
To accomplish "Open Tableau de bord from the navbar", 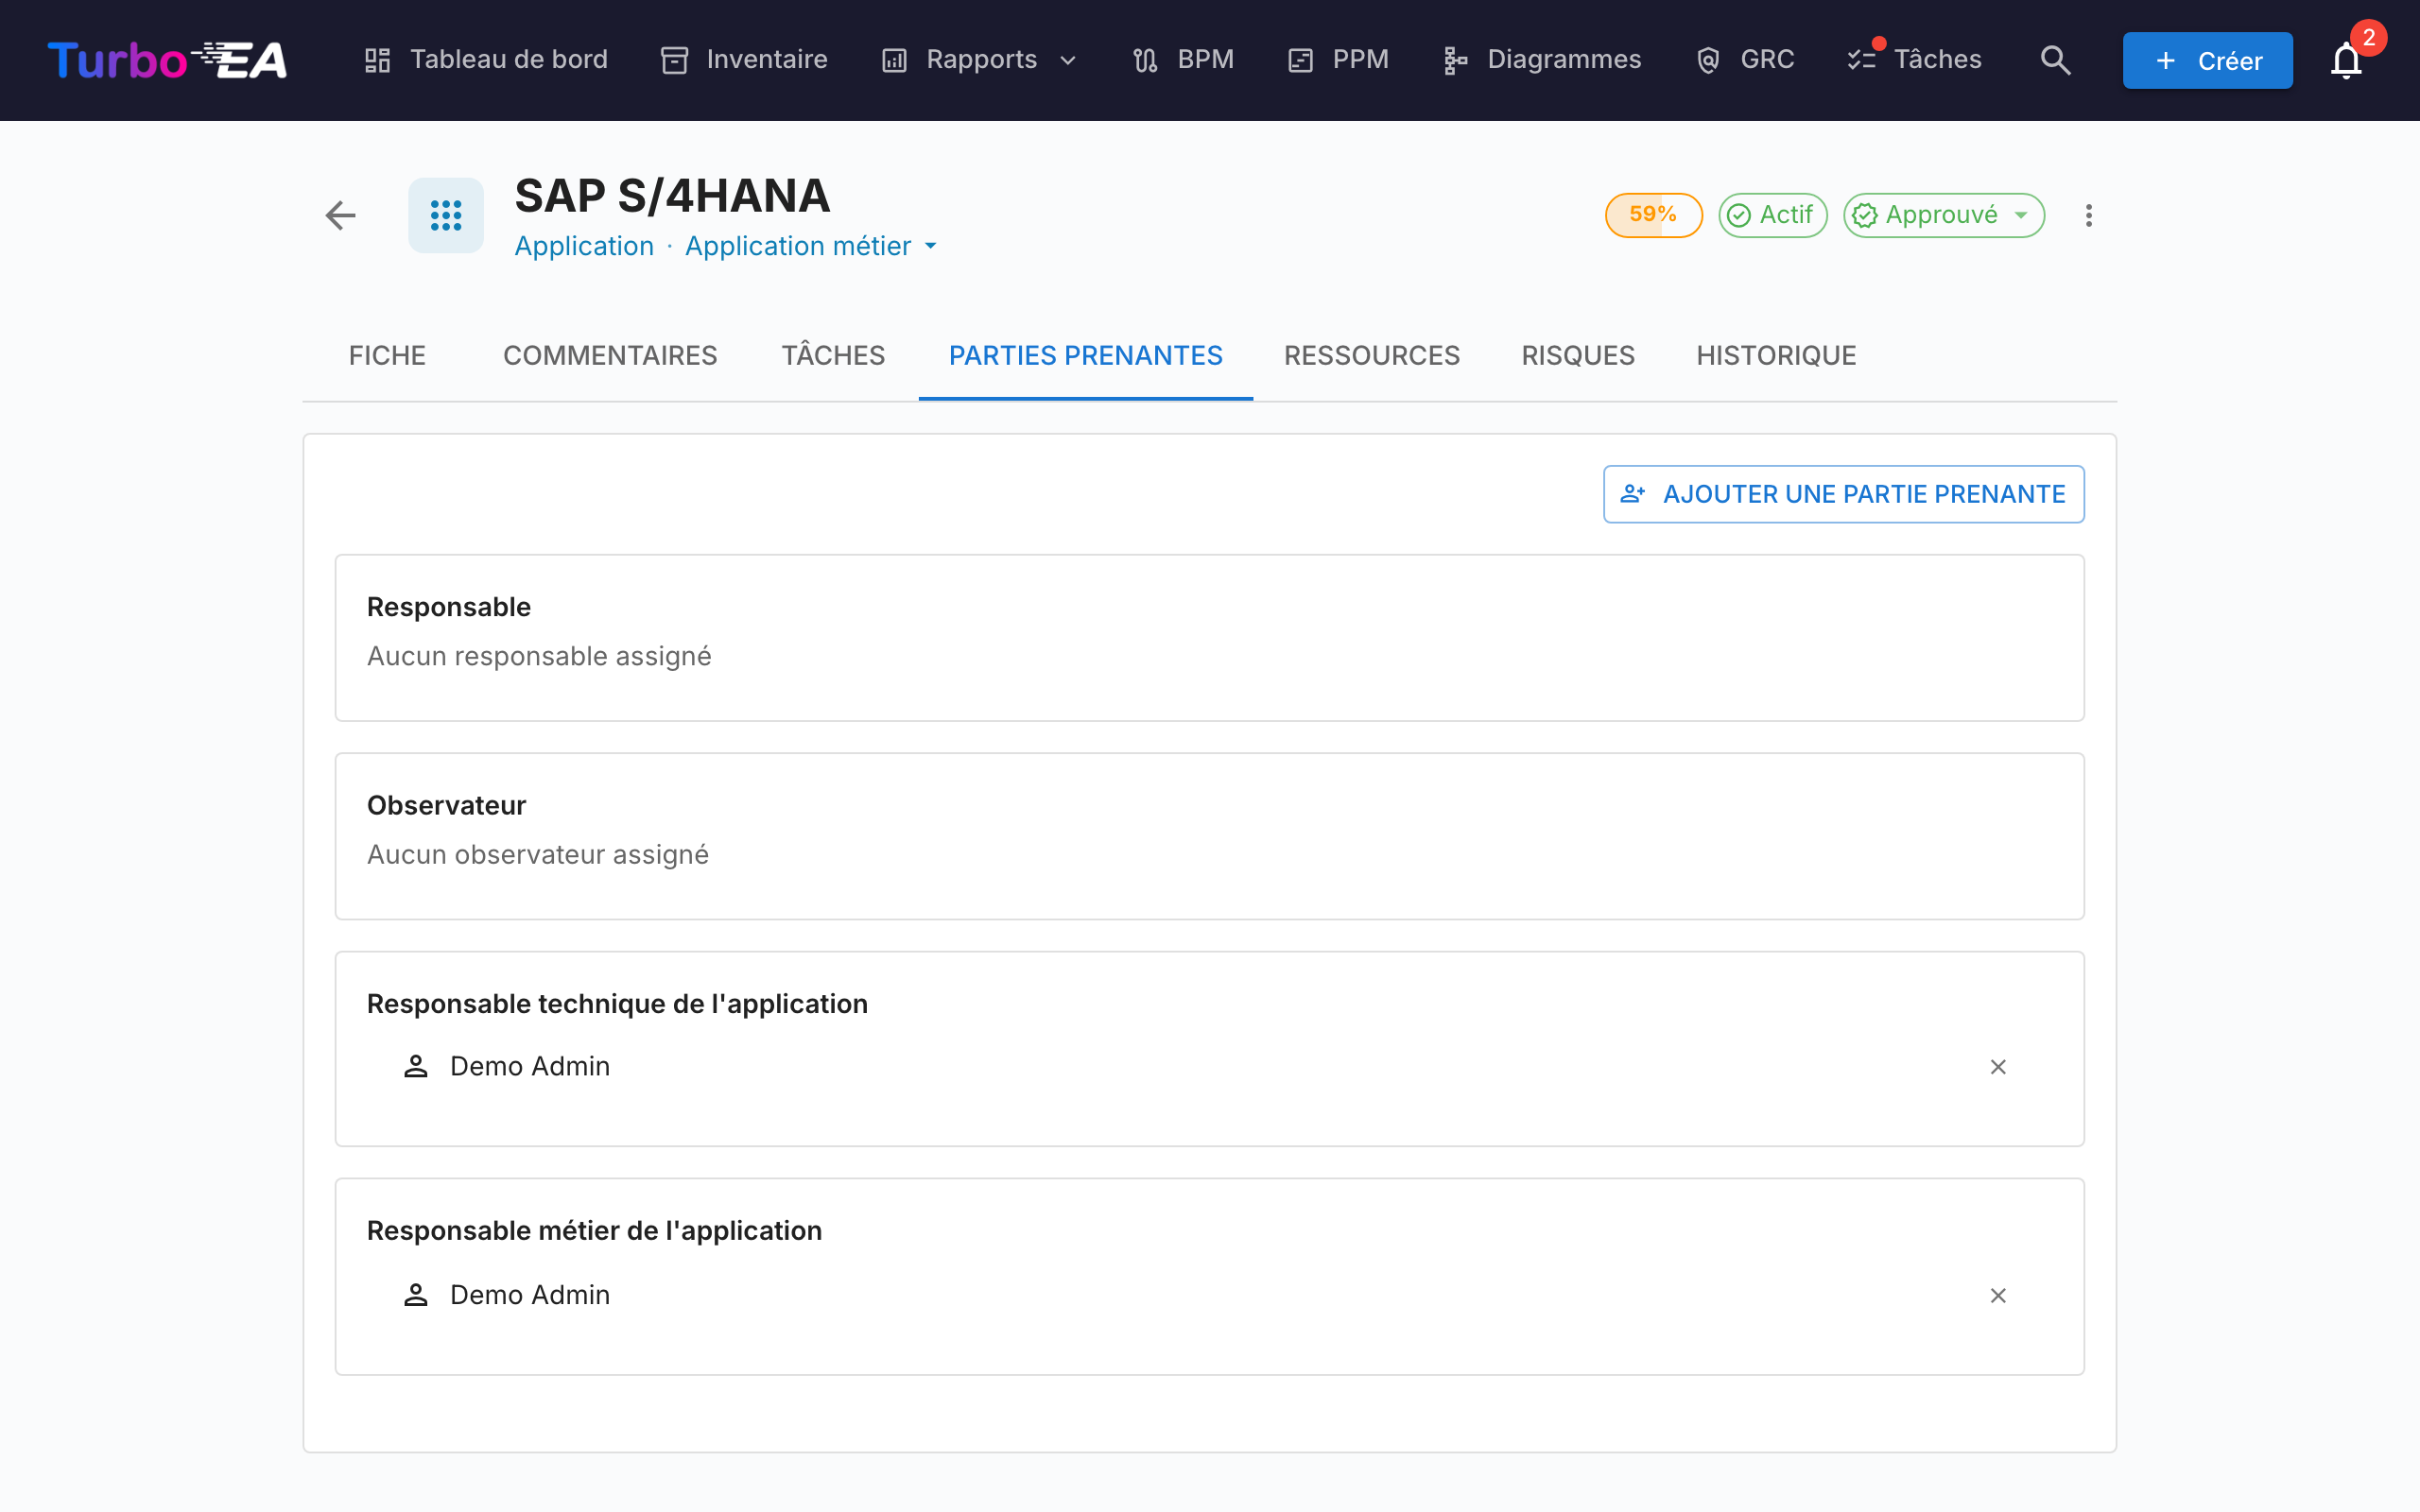I will 486,60.
